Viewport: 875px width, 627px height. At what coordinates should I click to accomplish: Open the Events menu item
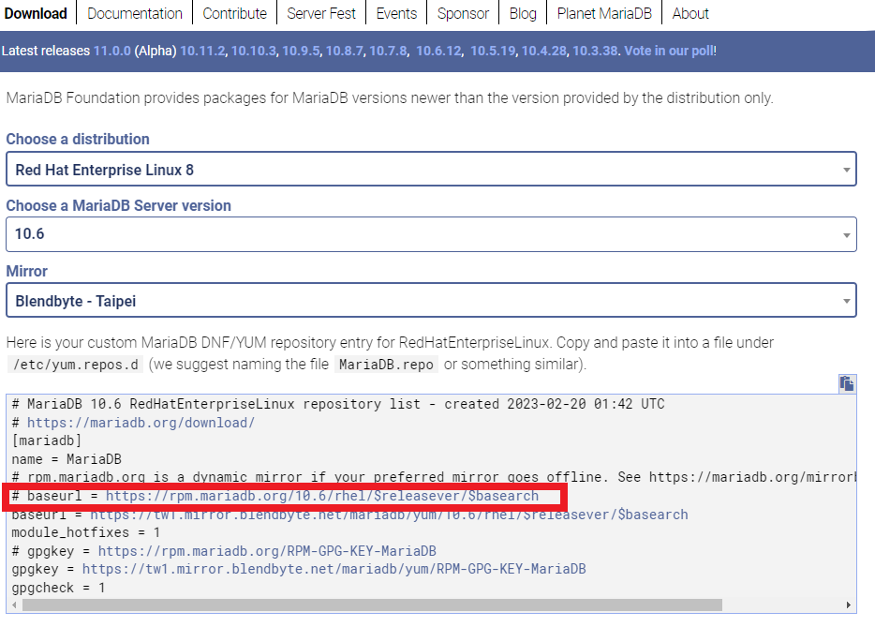coord(396,13)
